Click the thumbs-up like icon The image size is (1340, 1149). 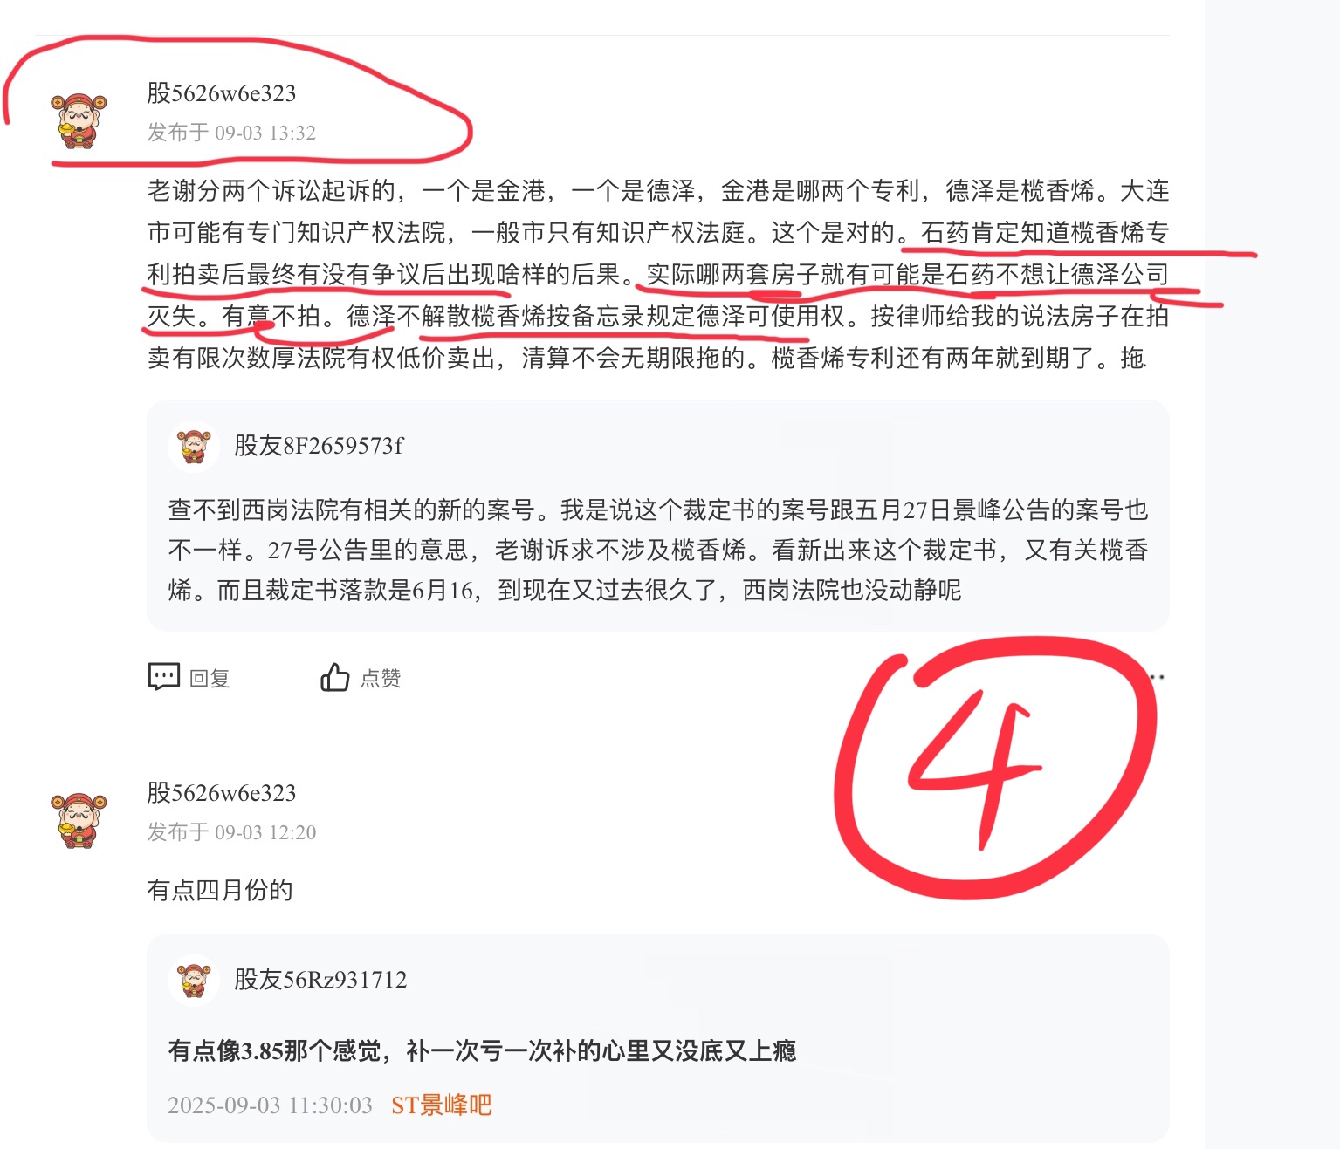334,677
